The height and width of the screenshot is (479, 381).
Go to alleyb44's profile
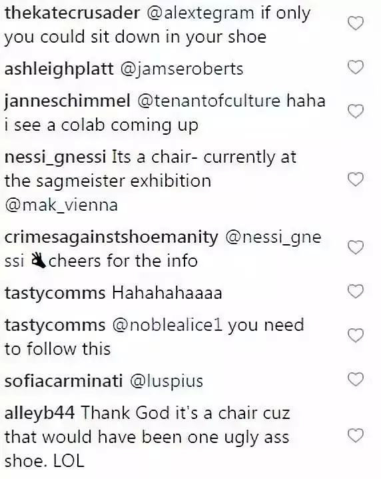(40, 414)
